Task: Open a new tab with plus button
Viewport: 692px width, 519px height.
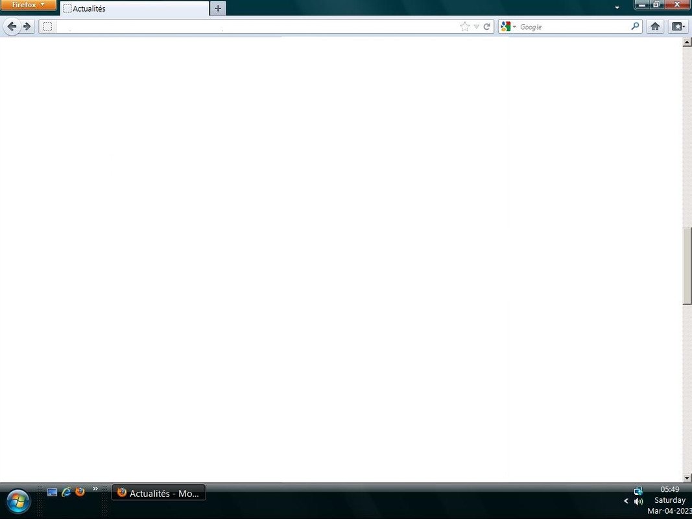Action: tap(217, 8)
